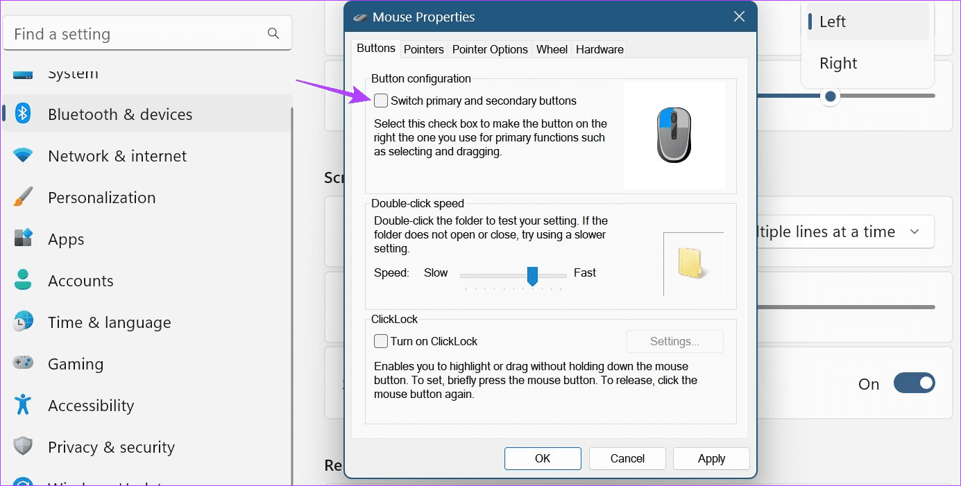The image size is (961, 486).
Task: Open the Pointer Options tab
Action: coord(490,49)
